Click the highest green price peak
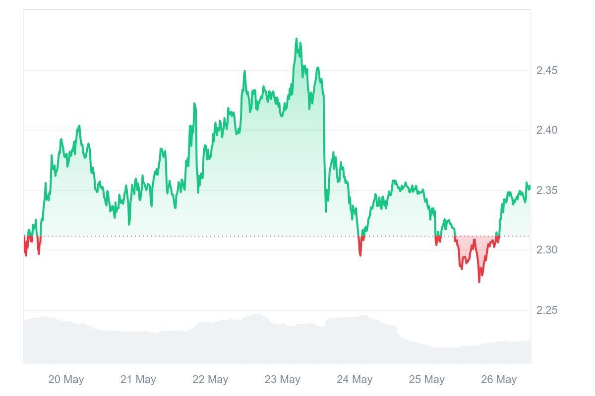595x396 pixels. (x=297, y=39)
